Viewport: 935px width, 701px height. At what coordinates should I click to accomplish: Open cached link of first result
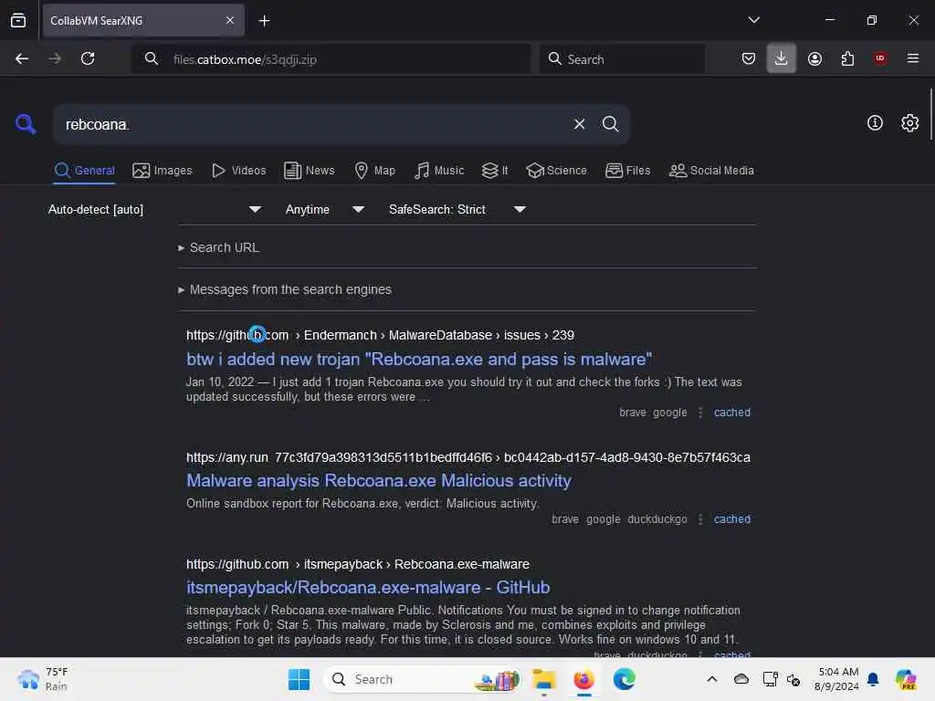click(731, 412)
